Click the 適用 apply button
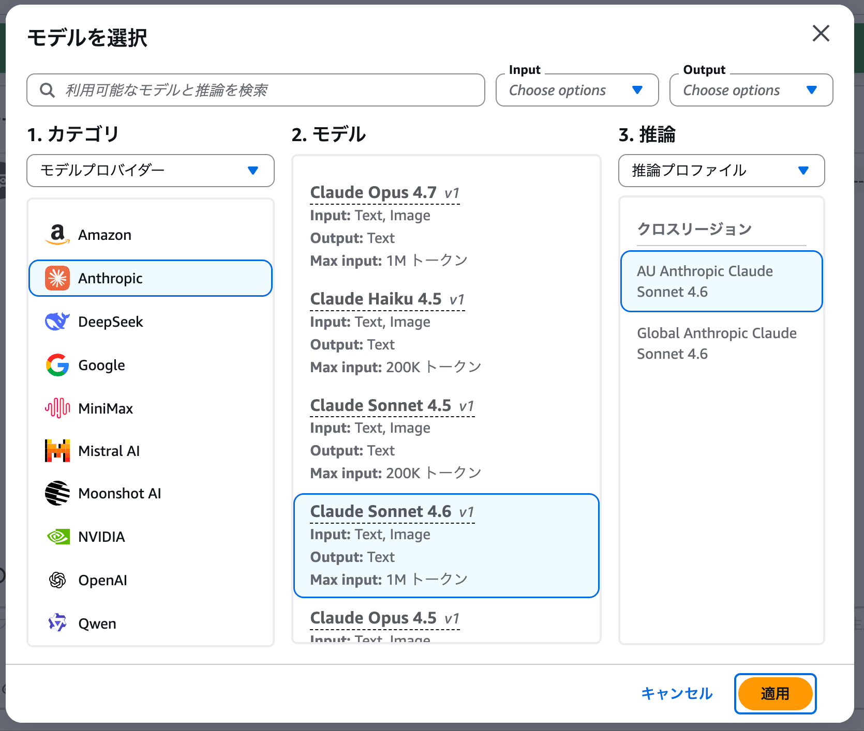864x731 pixels. point(775,693)
